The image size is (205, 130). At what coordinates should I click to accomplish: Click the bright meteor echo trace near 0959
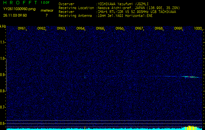(x=190, y=77)
